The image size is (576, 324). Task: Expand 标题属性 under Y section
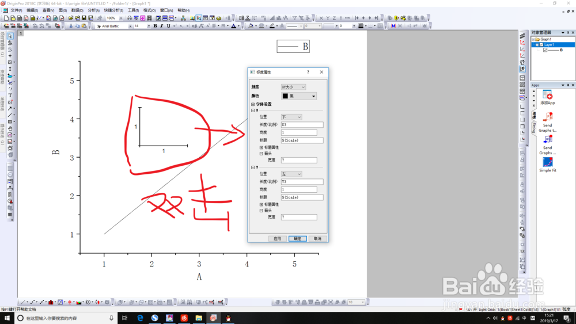point(261,204)
